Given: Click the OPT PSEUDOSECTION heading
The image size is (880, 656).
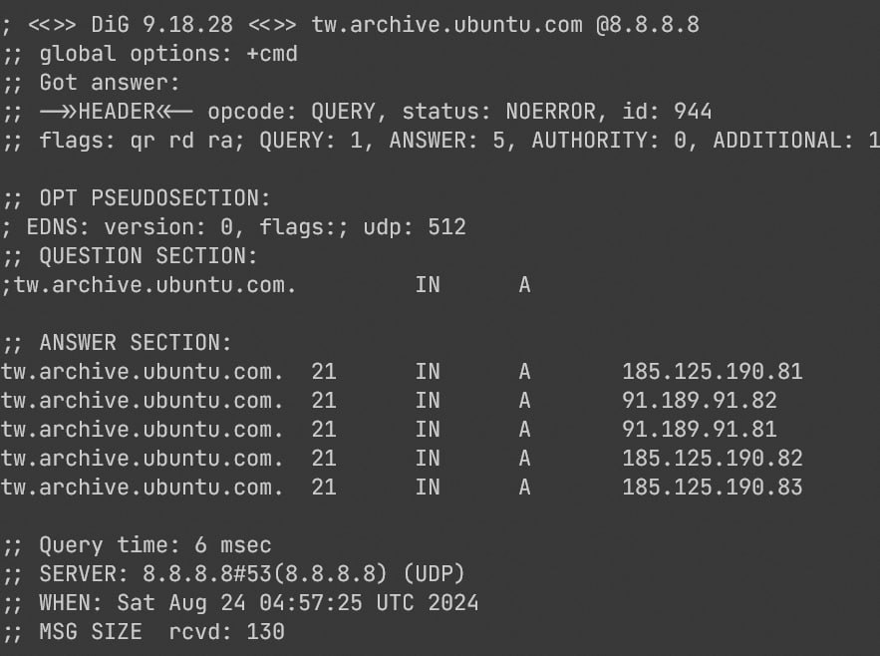Looking at the screenshot, I should 154,198.
